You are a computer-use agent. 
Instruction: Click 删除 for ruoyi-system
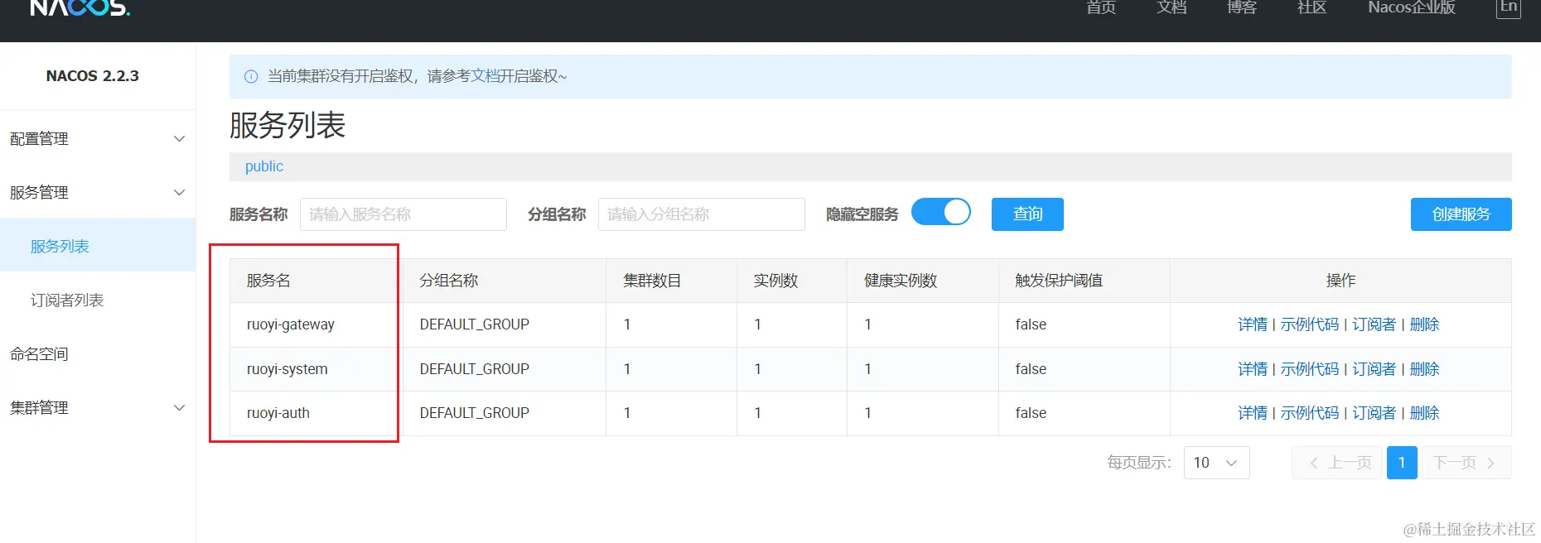click(x=1425, y=369)
